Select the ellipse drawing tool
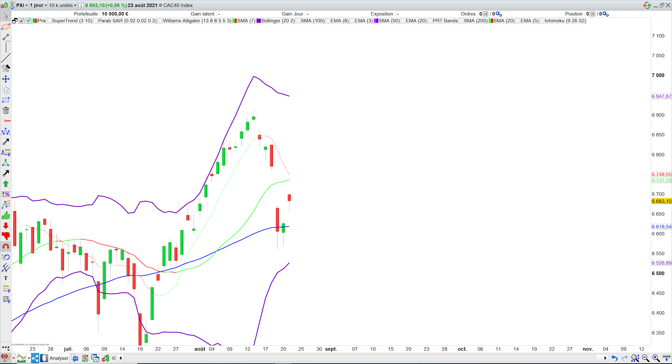The width and height of the screenshot is (672, 364). click(x=6, y=27)
